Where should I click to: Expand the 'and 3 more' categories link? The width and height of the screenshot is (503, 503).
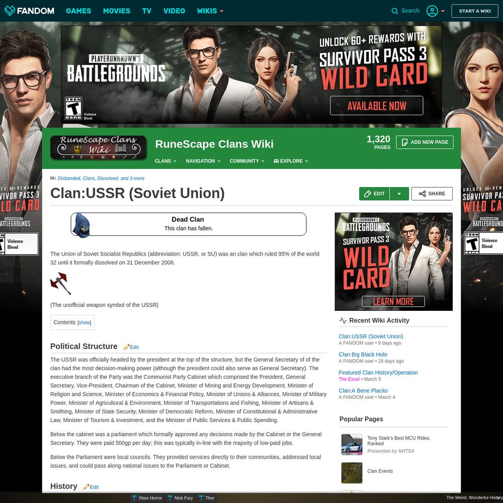tap(132, 179)
